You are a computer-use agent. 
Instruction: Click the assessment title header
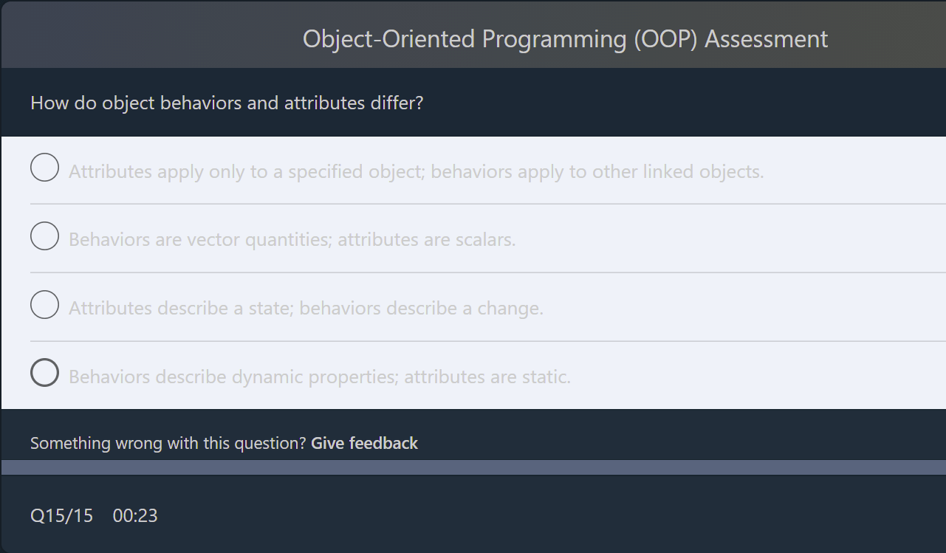click(564, 38)
